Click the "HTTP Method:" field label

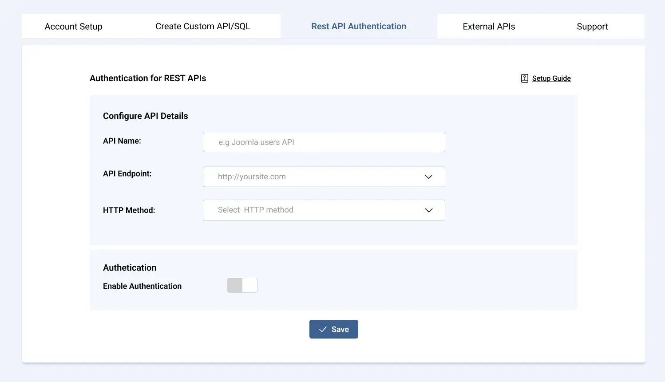[129, 210]
